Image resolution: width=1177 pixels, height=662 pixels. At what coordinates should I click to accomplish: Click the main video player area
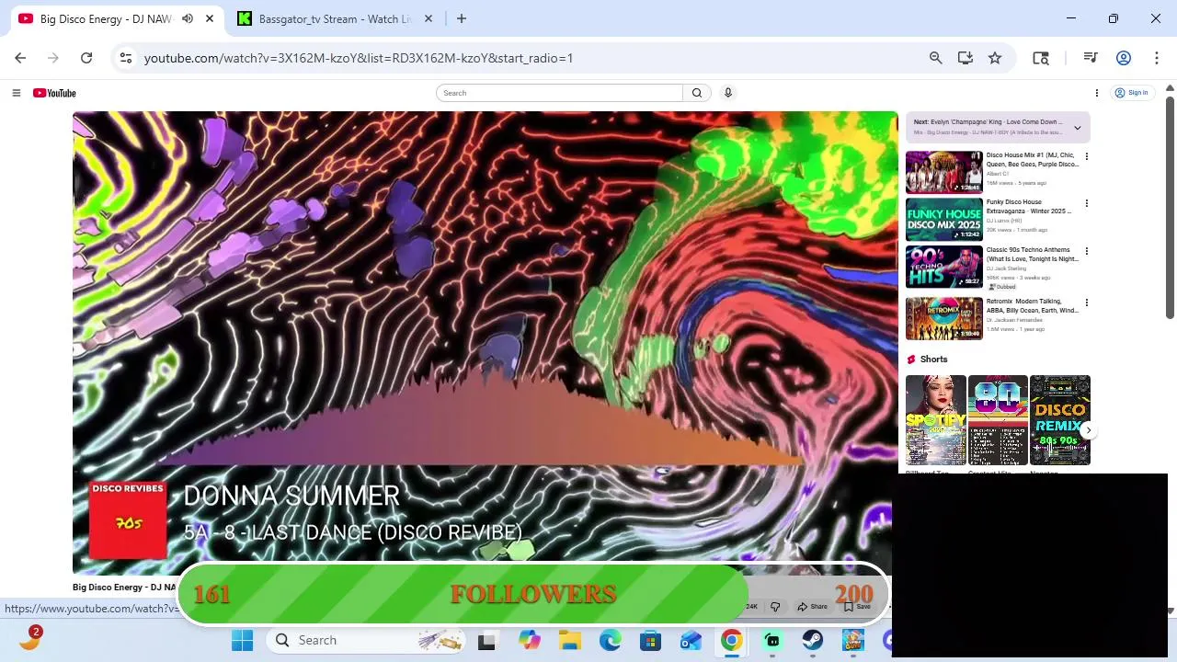tap(485, 343)
